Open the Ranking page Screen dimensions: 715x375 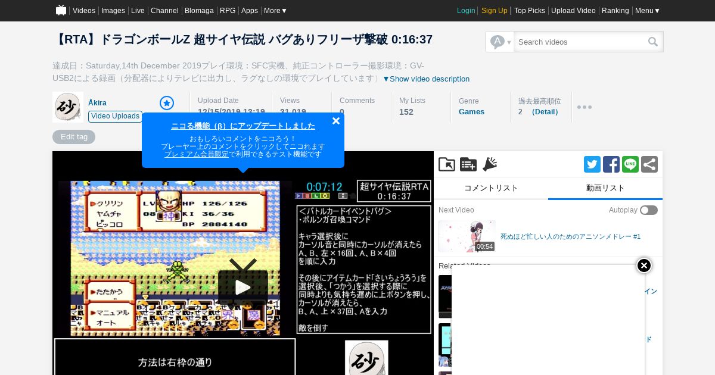[x=615, y=11]
